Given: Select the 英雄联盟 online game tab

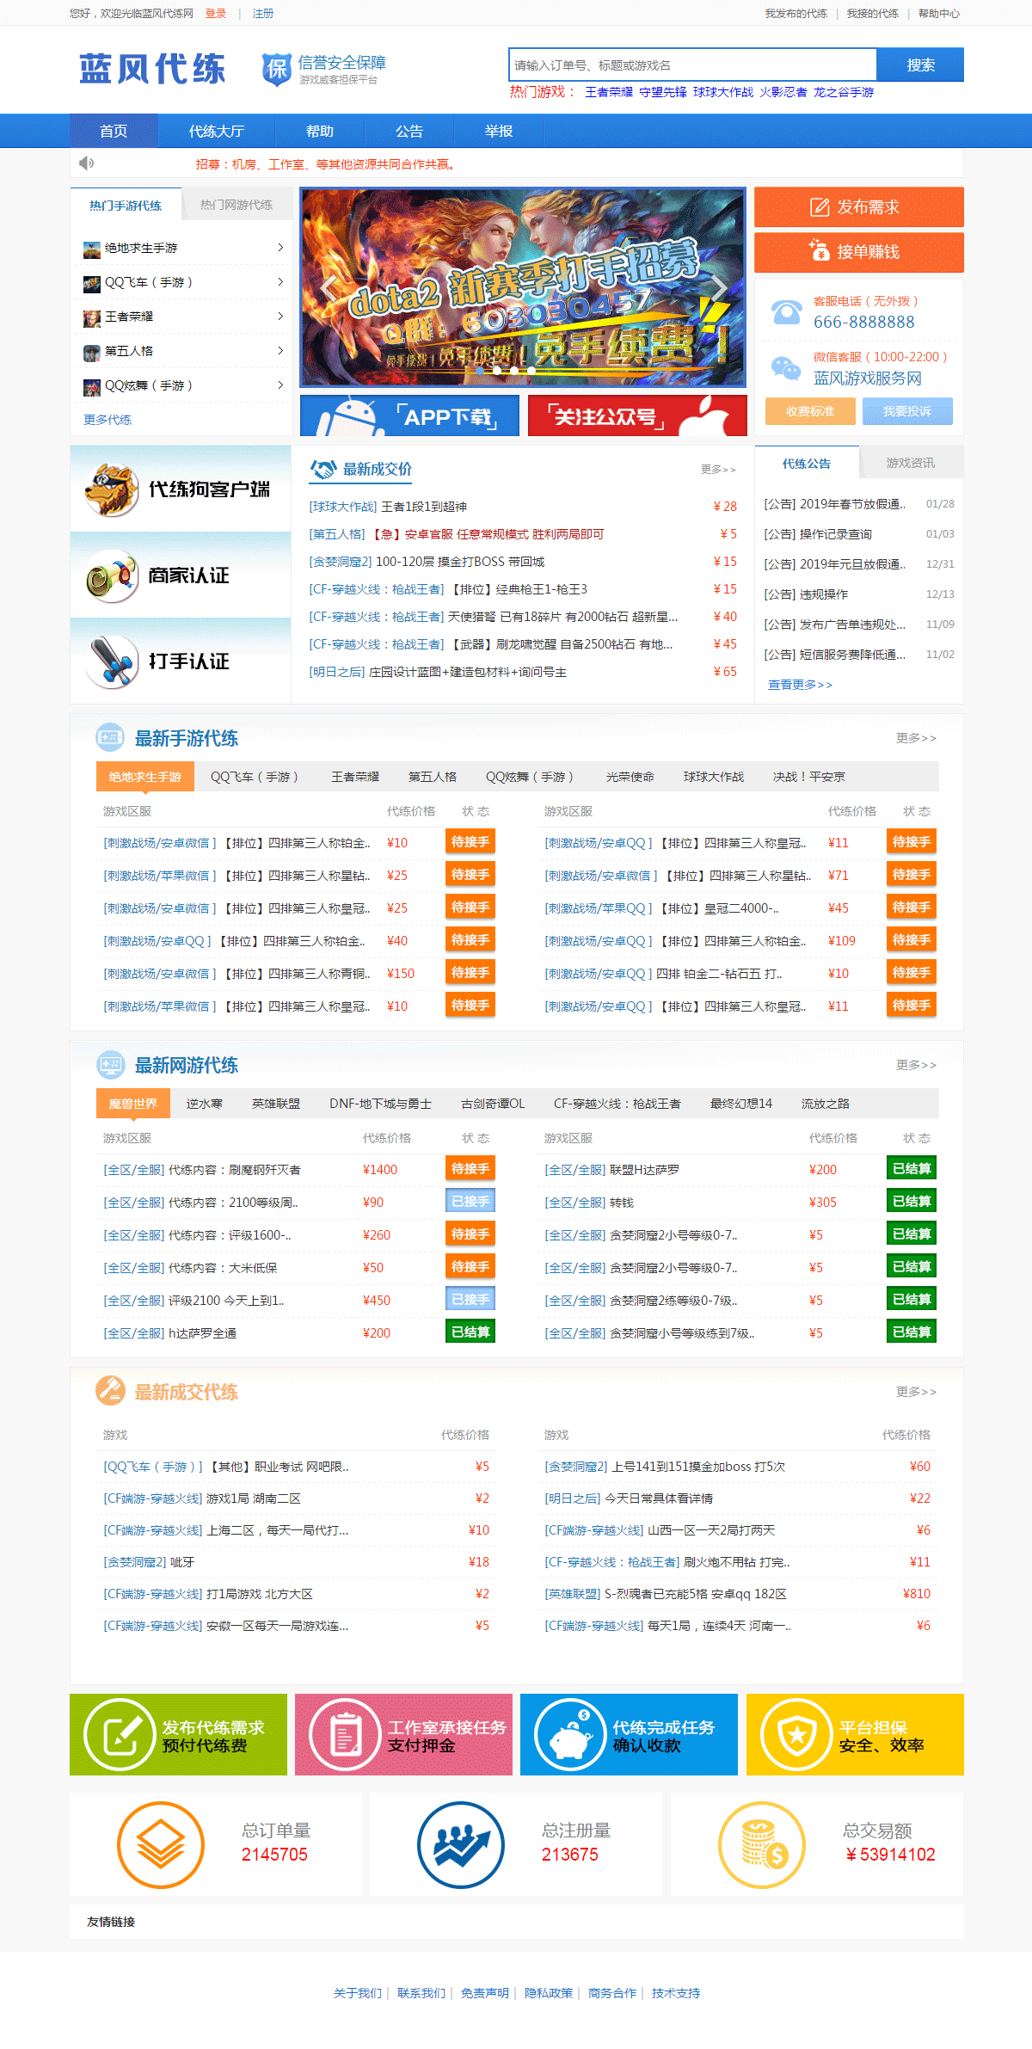Looking at the screenshot, I should click(276, 1104).
